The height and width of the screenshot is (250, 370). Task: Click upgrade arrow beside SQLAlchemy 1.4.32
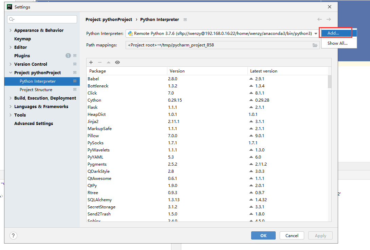[x=251, y=200]
